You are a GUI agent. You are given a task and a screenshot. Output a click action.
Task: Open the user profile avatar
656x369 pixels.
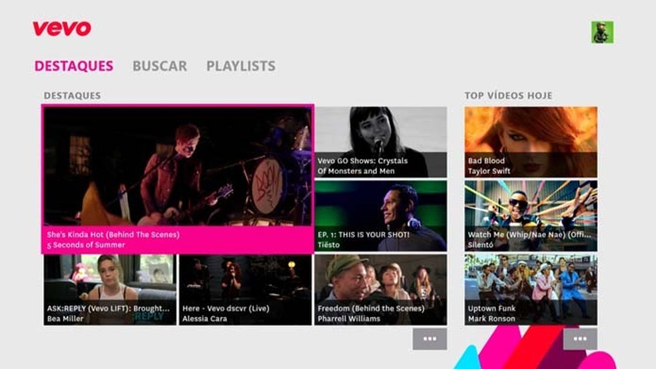pyautogui.click(x=602, y=32)
